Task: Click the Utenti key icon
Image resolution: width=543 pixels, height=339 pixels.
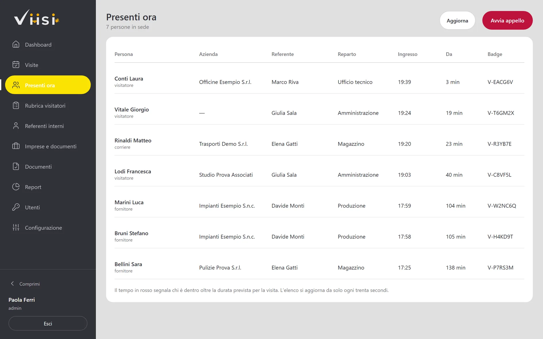Action: [16, 207]
